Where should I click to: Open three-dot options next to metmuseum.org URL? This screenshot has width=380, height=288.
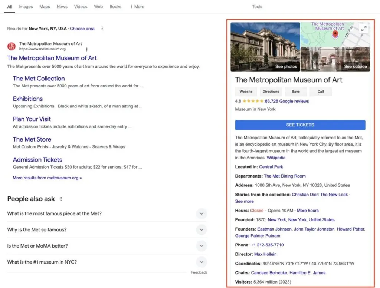coord(87,49)
